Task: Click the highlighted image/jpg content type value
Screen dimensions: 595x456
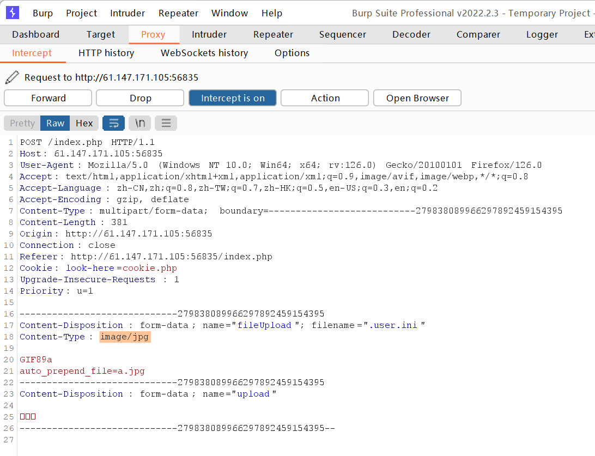Action: tap(125, 337)
